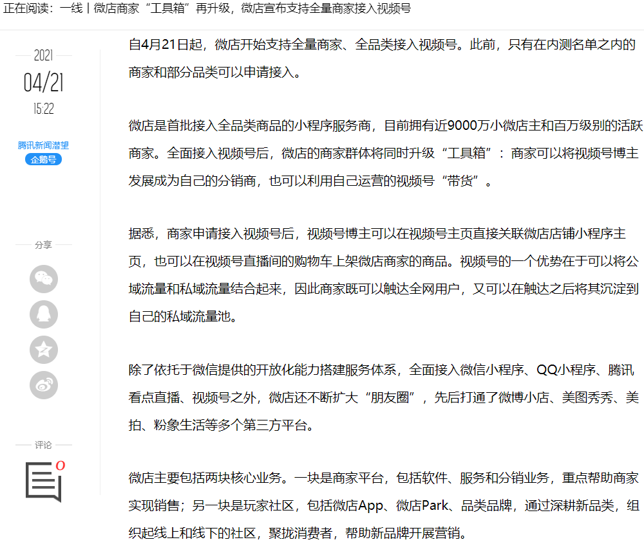
Task: Click the publish date 04/21
Action: tap(44, 82)
